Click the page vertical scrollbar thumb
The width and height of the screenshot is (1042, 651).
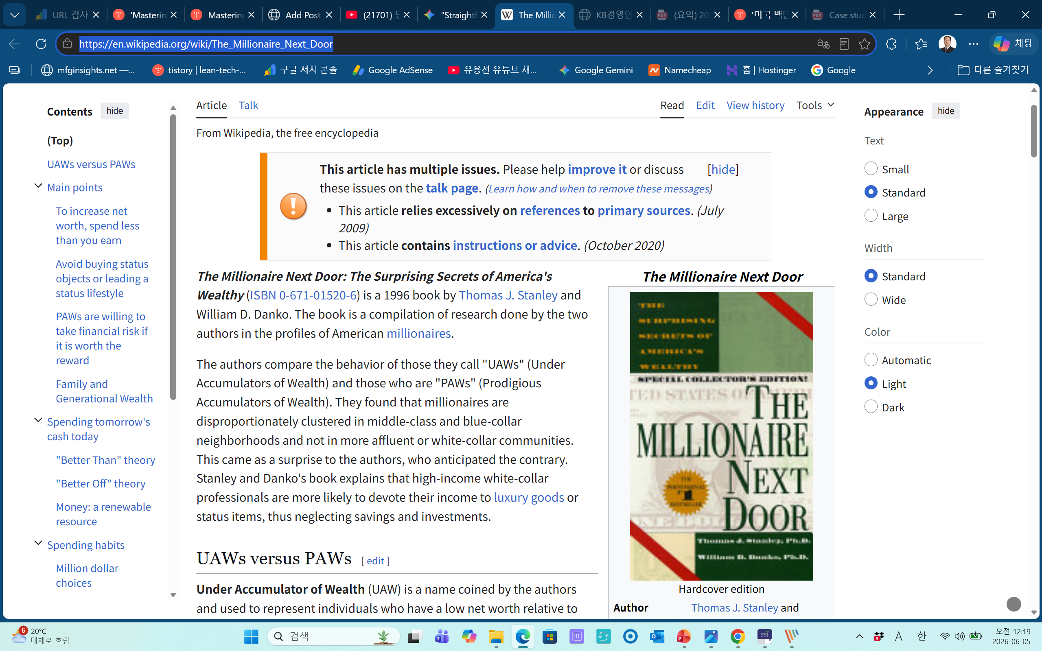[x=1034, y=131]
